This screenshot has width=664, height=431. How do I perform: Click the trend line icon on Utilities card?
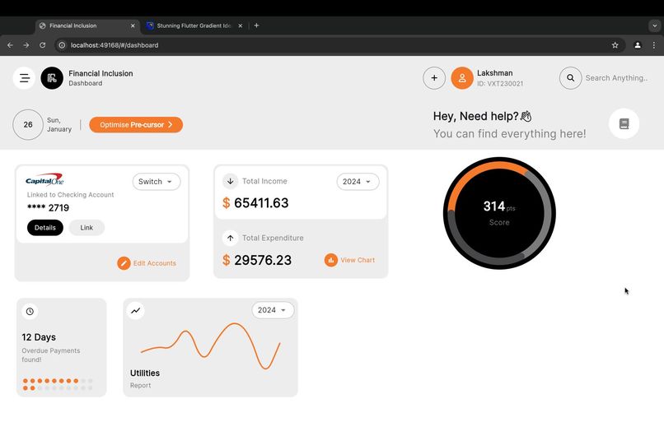135,310
